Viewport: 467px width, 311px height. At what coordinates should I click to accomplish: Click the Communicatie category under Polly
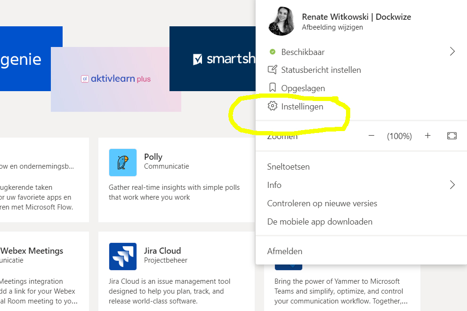[x=167, y=166]
